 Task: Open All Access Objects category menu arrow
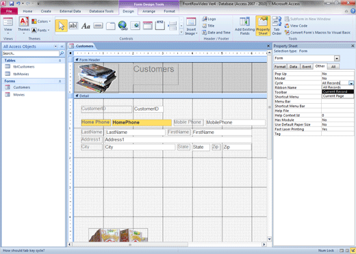click(x=55, y=46)
